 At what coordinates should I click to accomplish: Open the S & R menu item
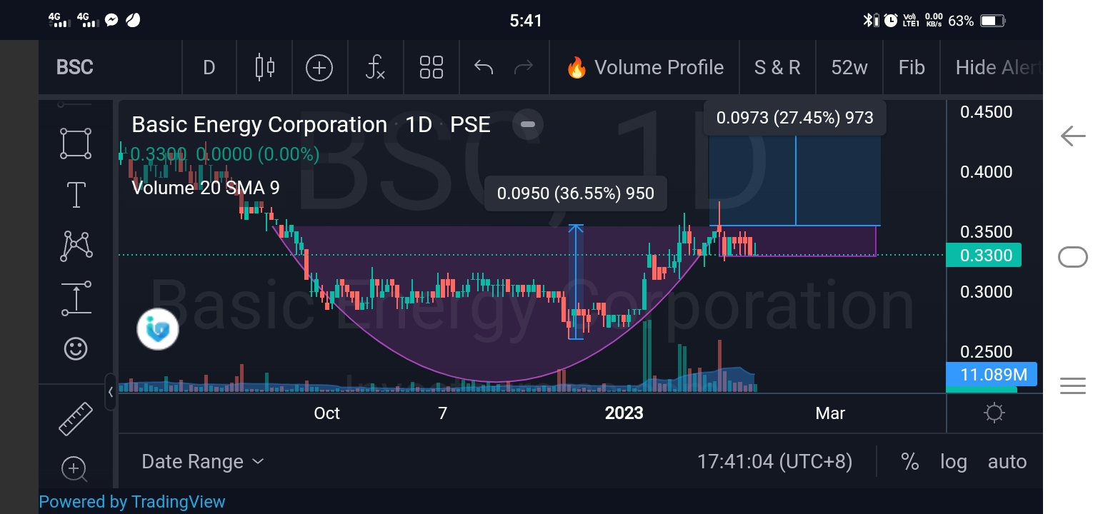tap(777, 67)
